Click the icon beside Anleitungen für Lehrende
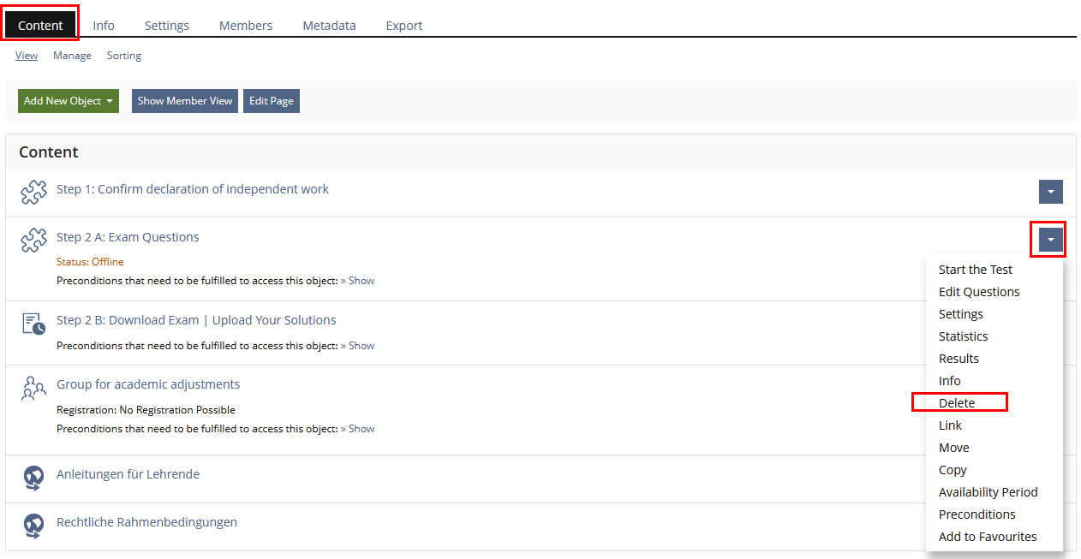Image resolution: width=1081 pixels, height=559 pixels. (x=33, y=478)
